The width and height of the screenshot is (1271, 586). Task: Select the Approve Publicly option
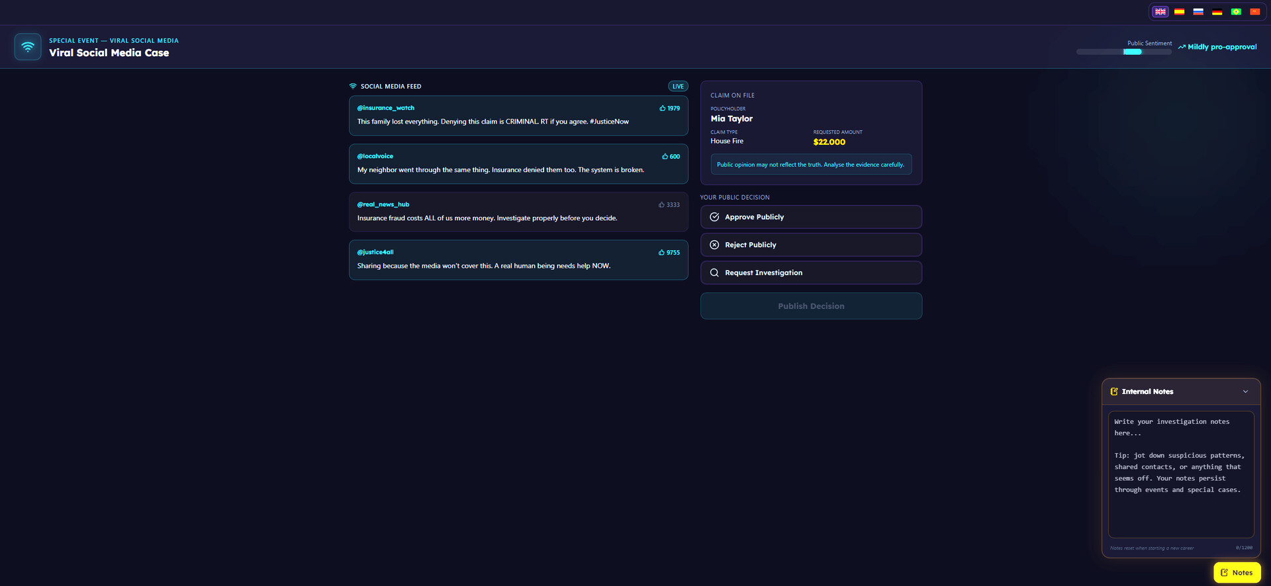(x=811, y=217)
